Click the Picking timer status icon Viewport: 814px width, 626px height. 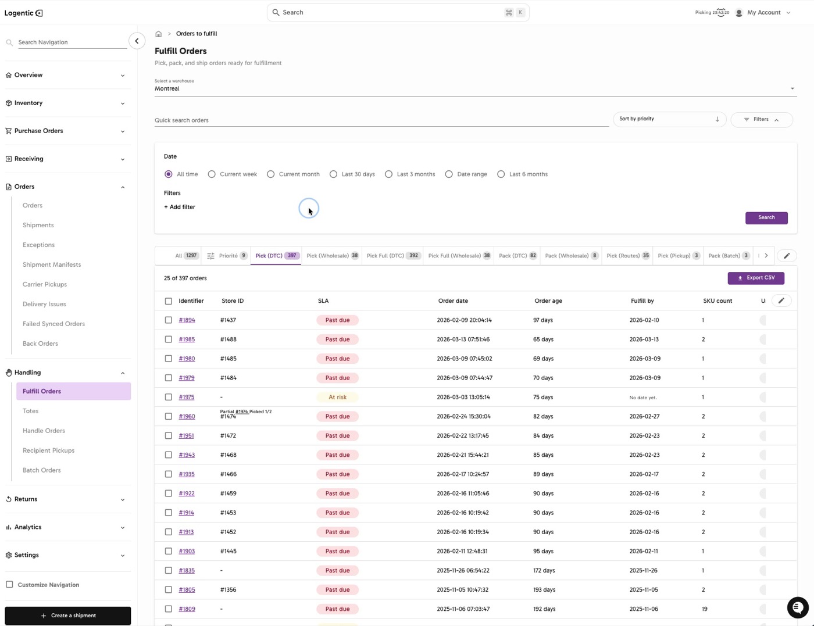click(722, 12)
